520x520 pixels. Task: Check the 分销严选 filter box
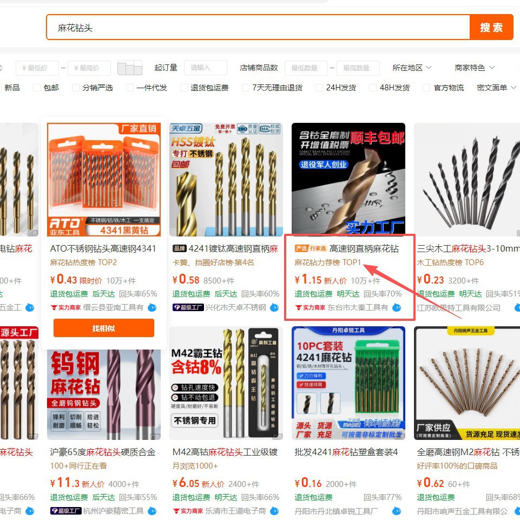click(x=76, y=88)
